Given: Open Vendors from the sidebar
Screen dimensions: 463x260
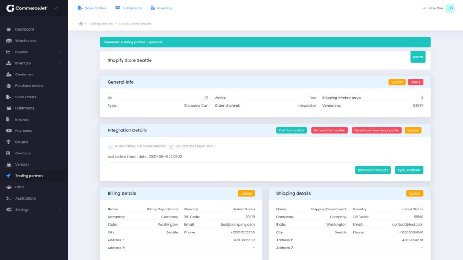Looking at the screenshot, I should [x=22, y=164].
